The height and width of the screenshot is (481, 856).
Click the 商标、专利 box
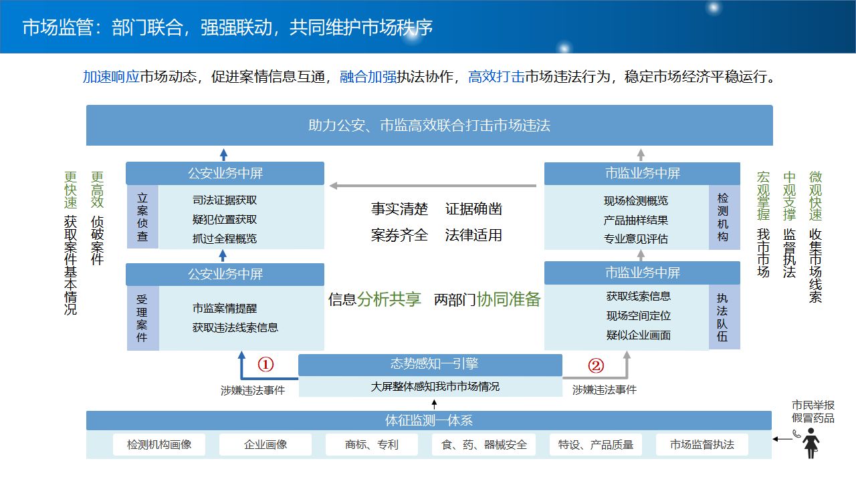coord(372,445)
